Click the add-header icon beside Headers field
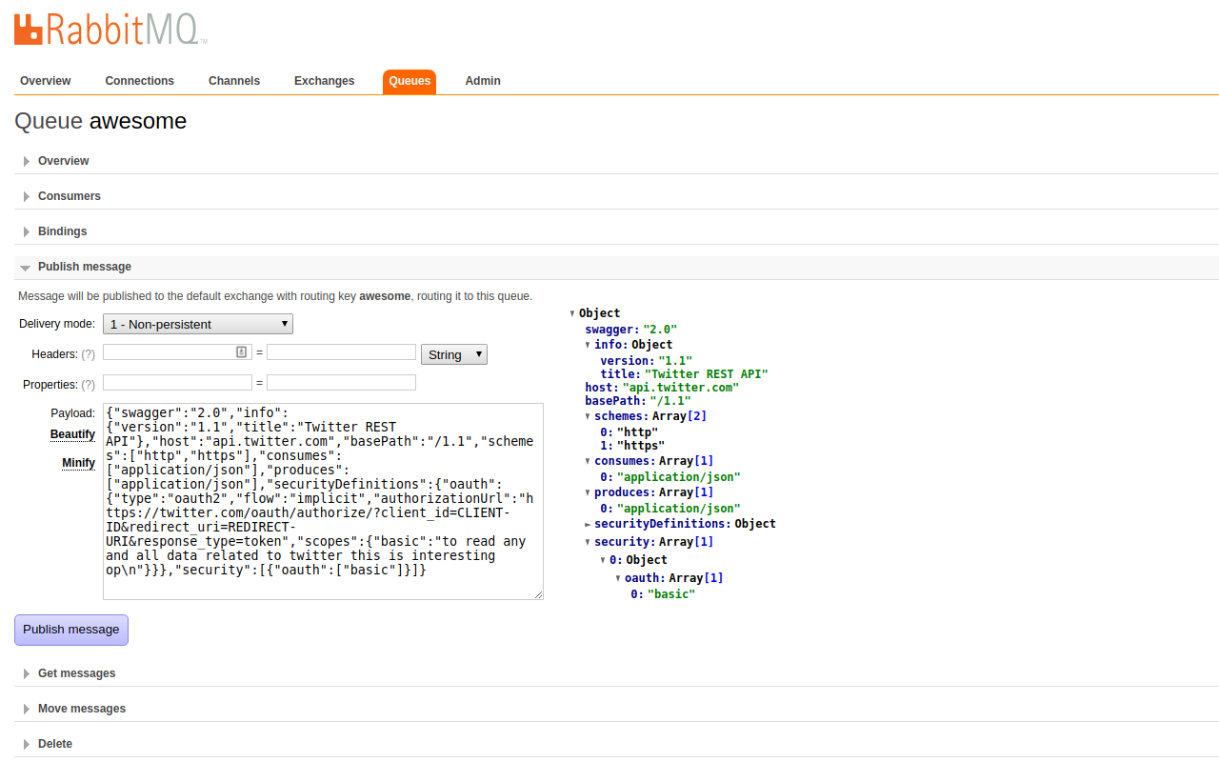1219x762 pixels. tap(241, 351)
